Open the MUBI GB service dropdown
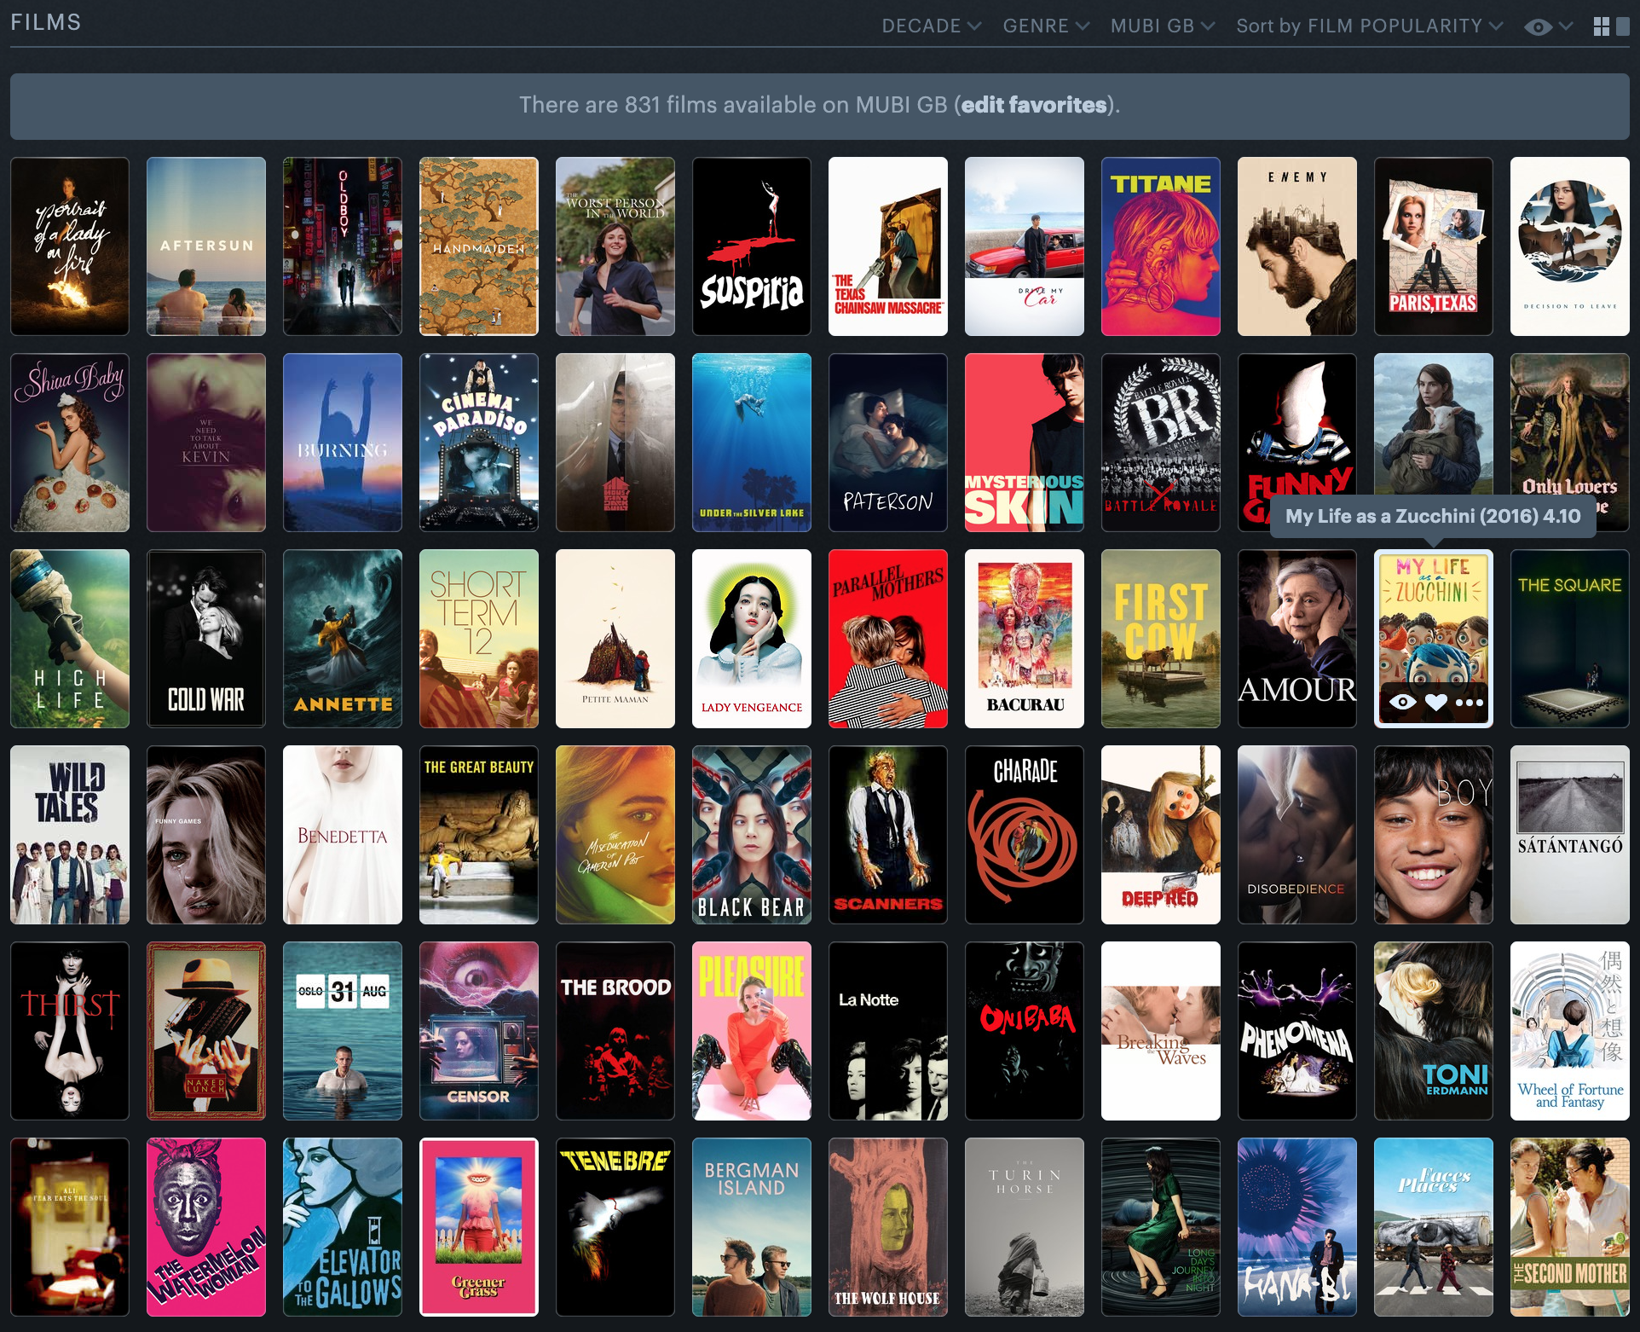This screenshot has width=1640, height=1332. [1162, 26]
